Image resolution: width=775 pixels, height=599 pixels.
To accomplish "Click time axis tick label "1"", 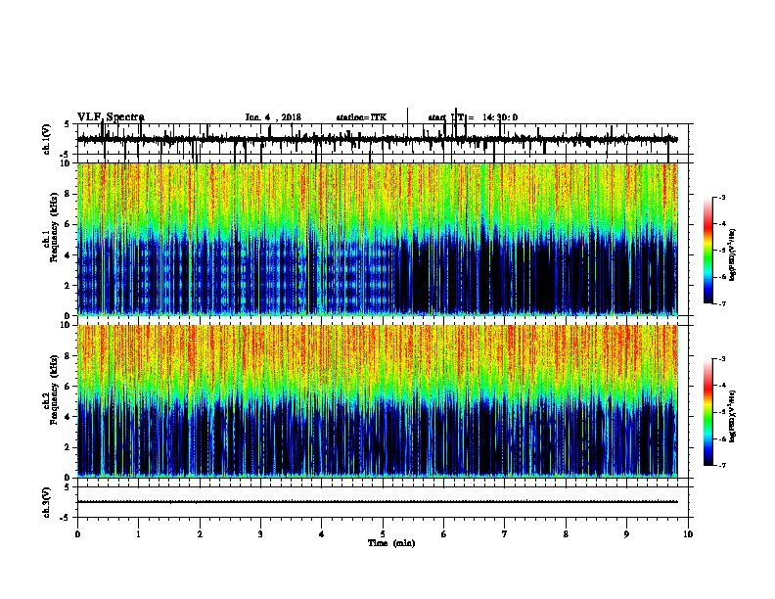I will pos(138,534).
